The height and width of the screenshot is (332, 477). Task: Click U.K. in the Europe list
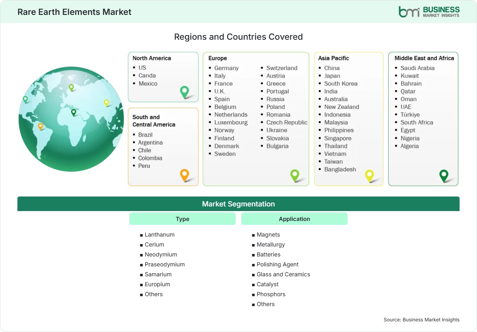220,92
